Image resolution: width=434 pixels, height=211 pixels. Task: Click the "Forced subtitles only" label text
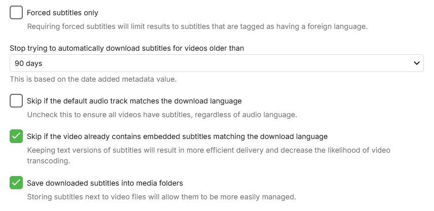(62, 13)
